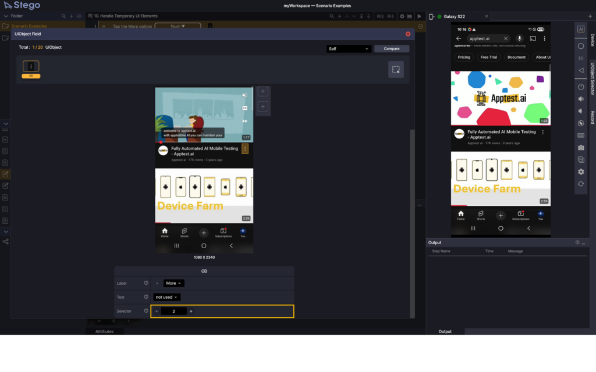
Task: Open the Self dropdown
Action: 349,49
